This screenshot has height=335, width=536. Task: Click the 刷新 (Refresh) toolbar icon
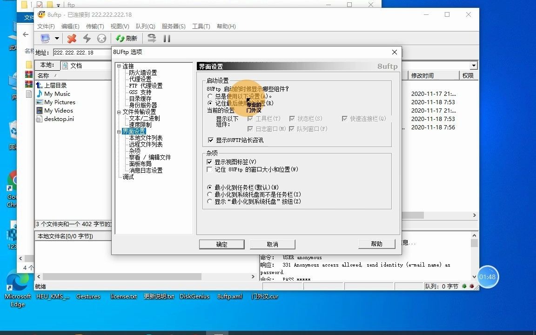click(x=125, y=38)
